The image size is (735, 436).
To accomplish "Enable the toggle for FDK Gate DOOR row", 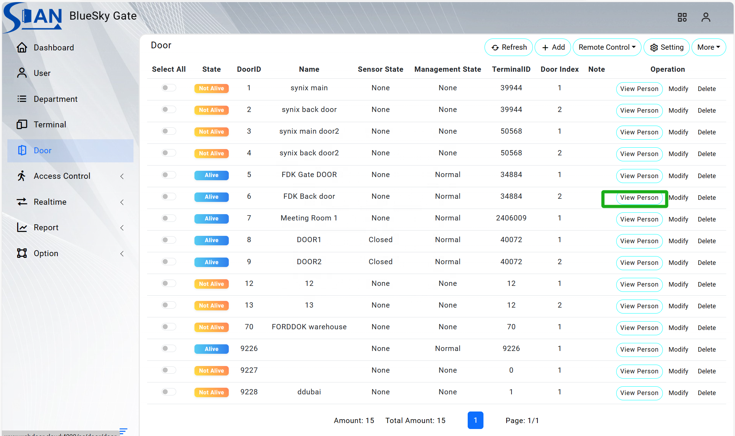I will pyautogui.click(x=169, y=175).
